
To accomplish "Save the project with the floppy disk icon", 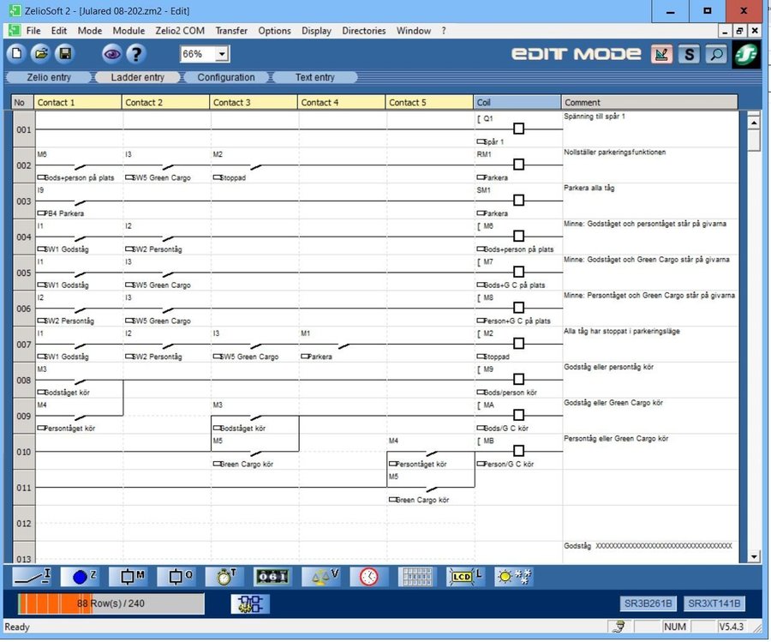I will 63,54.
